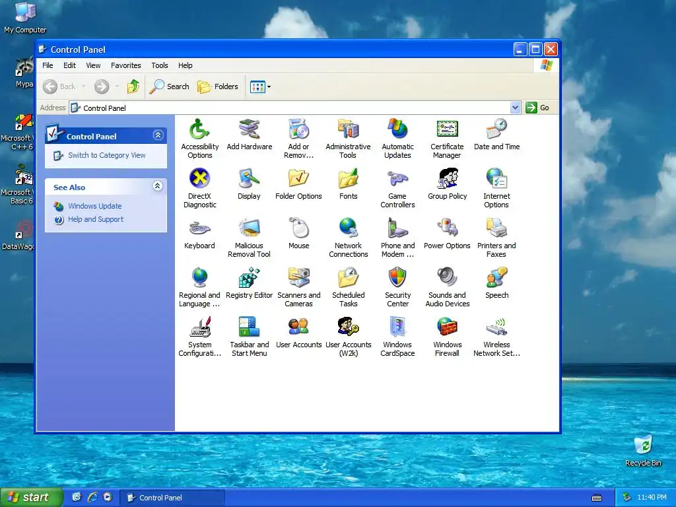The height and width of the screenshot is (507, 676).
Task: Open Printers and Faxes icon
Action: tap(496, 228)
